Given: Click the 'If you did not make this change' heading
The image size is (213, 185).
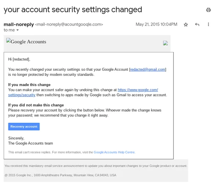Looking at the screenshot, I should coord(36,105).
